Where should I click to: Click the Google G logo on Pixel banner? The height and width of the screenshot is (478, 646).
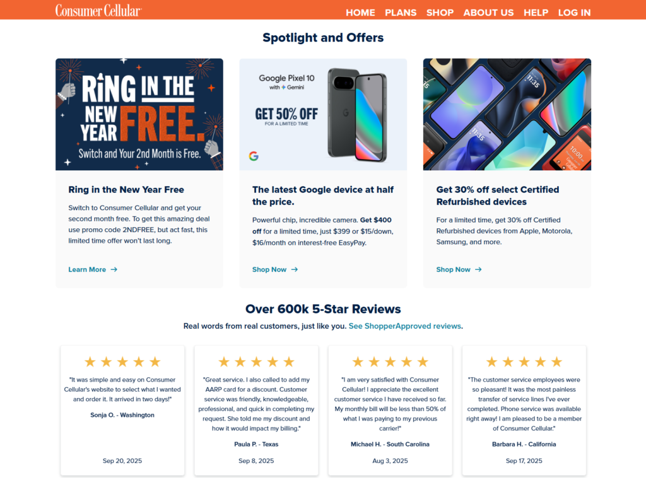(254, 156)
